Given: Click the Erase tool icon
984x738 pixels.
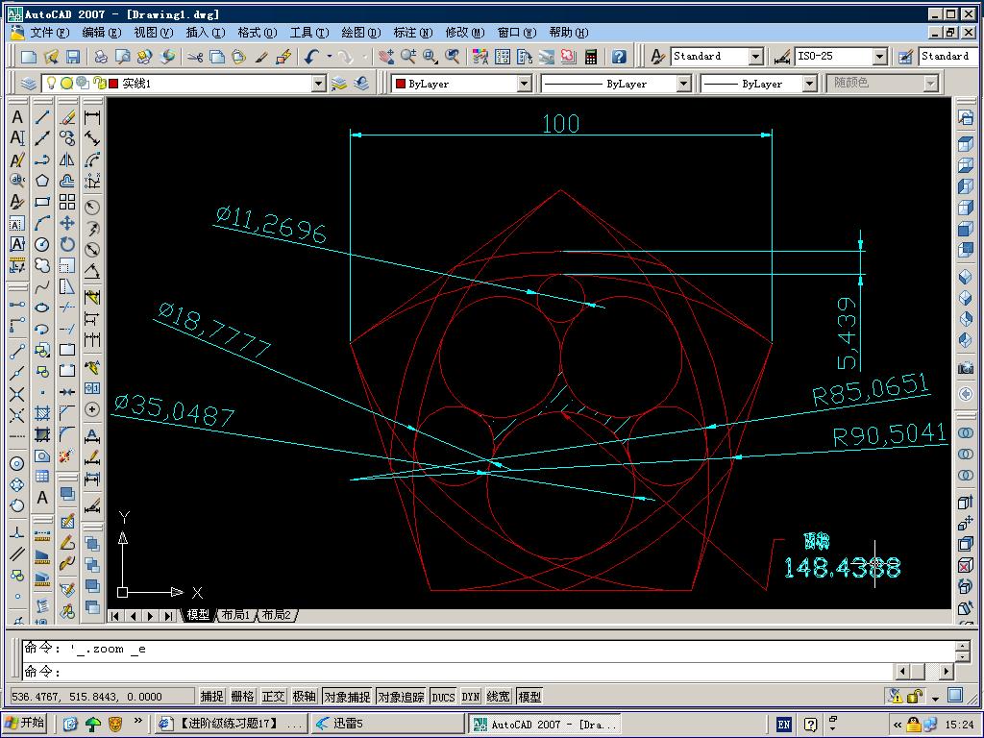Looking at the screenshot, I should point(67,117).
